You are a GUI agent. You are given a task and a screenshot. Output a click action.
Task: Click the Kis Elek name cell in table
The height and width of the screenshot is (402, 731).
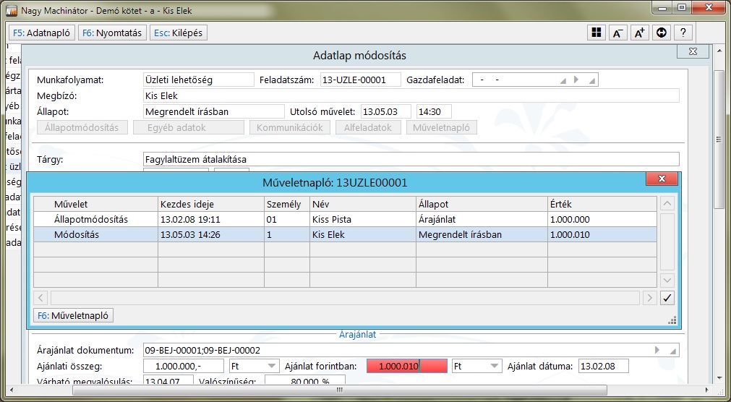click(x=363, y=234)
